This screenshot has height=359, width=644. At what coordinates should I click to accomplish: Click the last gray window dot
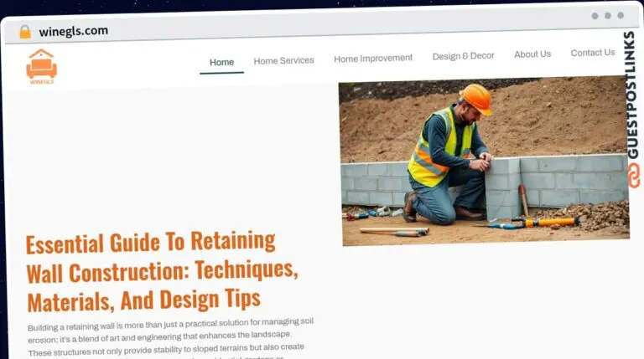tap(621, 15)
